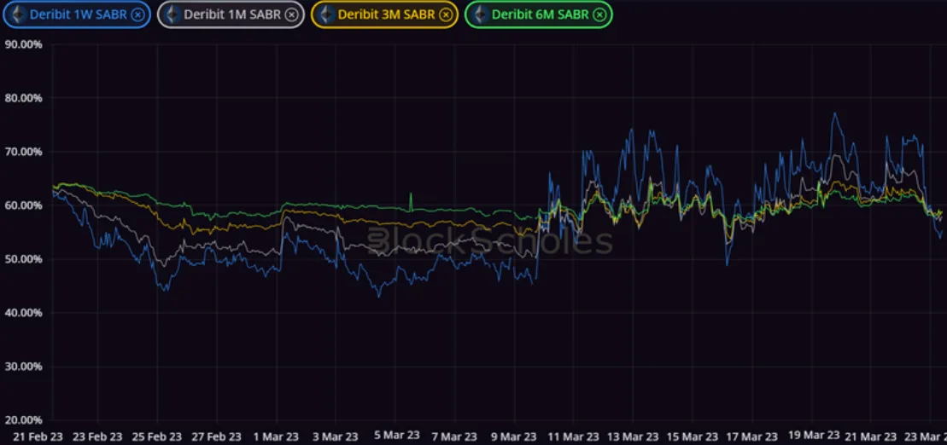Click the 30.00% y-axis label
Image resolution: width=947 pixels, height=445 pixels.
click(x=23, y=366)
